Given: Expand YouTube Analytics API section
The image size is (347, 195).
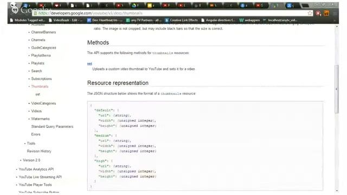Looking at the screenshot, I should 36,169.
